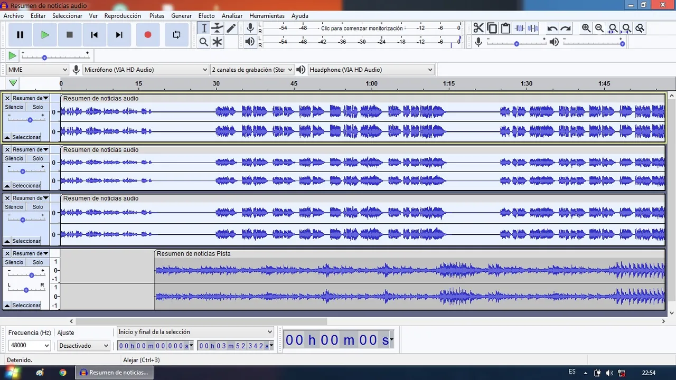Pause playback with the Pause button
676x380 pixels.
pos(20,35)
